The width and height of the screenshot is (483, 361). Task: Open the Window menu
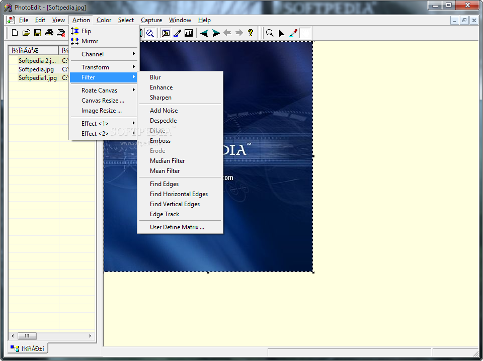click(x=180, y=20)
